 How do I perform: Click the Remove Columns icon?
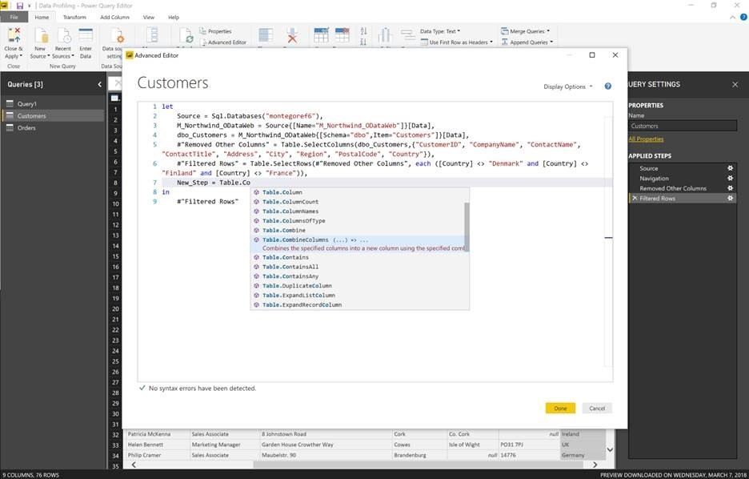point(292,35)
